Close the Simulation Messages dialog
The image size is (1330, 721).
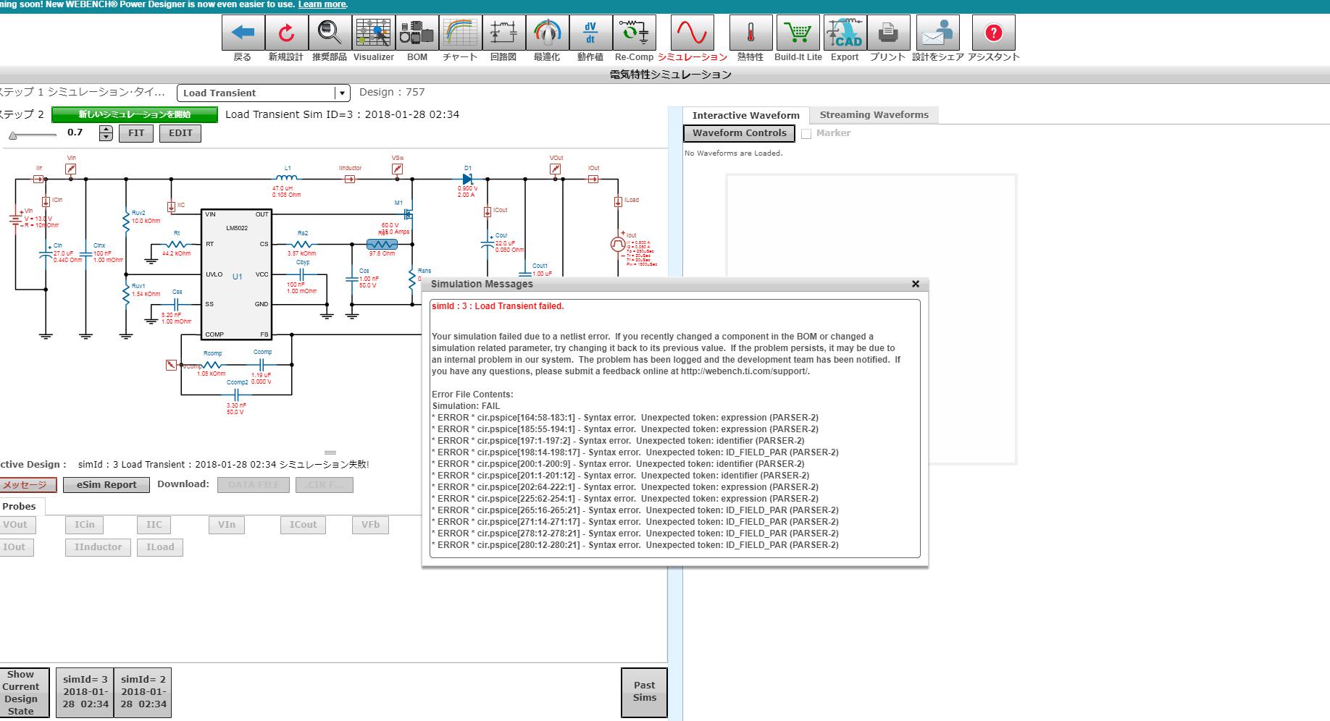(915, 284)
